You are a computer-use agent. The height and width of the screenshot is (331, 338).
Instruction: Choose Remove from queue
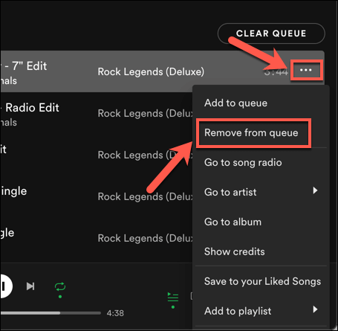click(251, 133)
